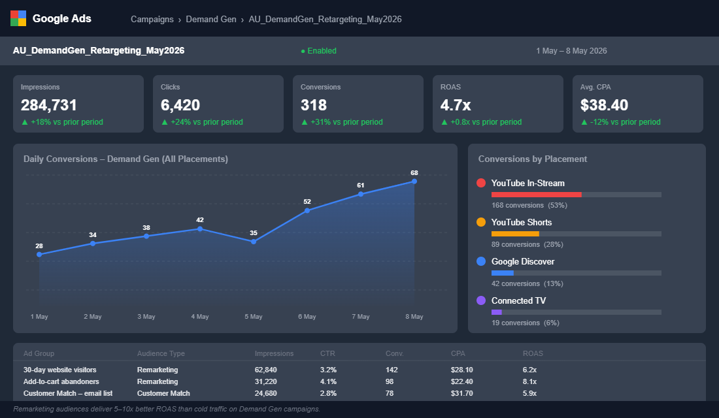The height and width of the screenshot is (418, 719).
Task: Click the purple Connected TV legend dot
Action: [x=481, y=300]
